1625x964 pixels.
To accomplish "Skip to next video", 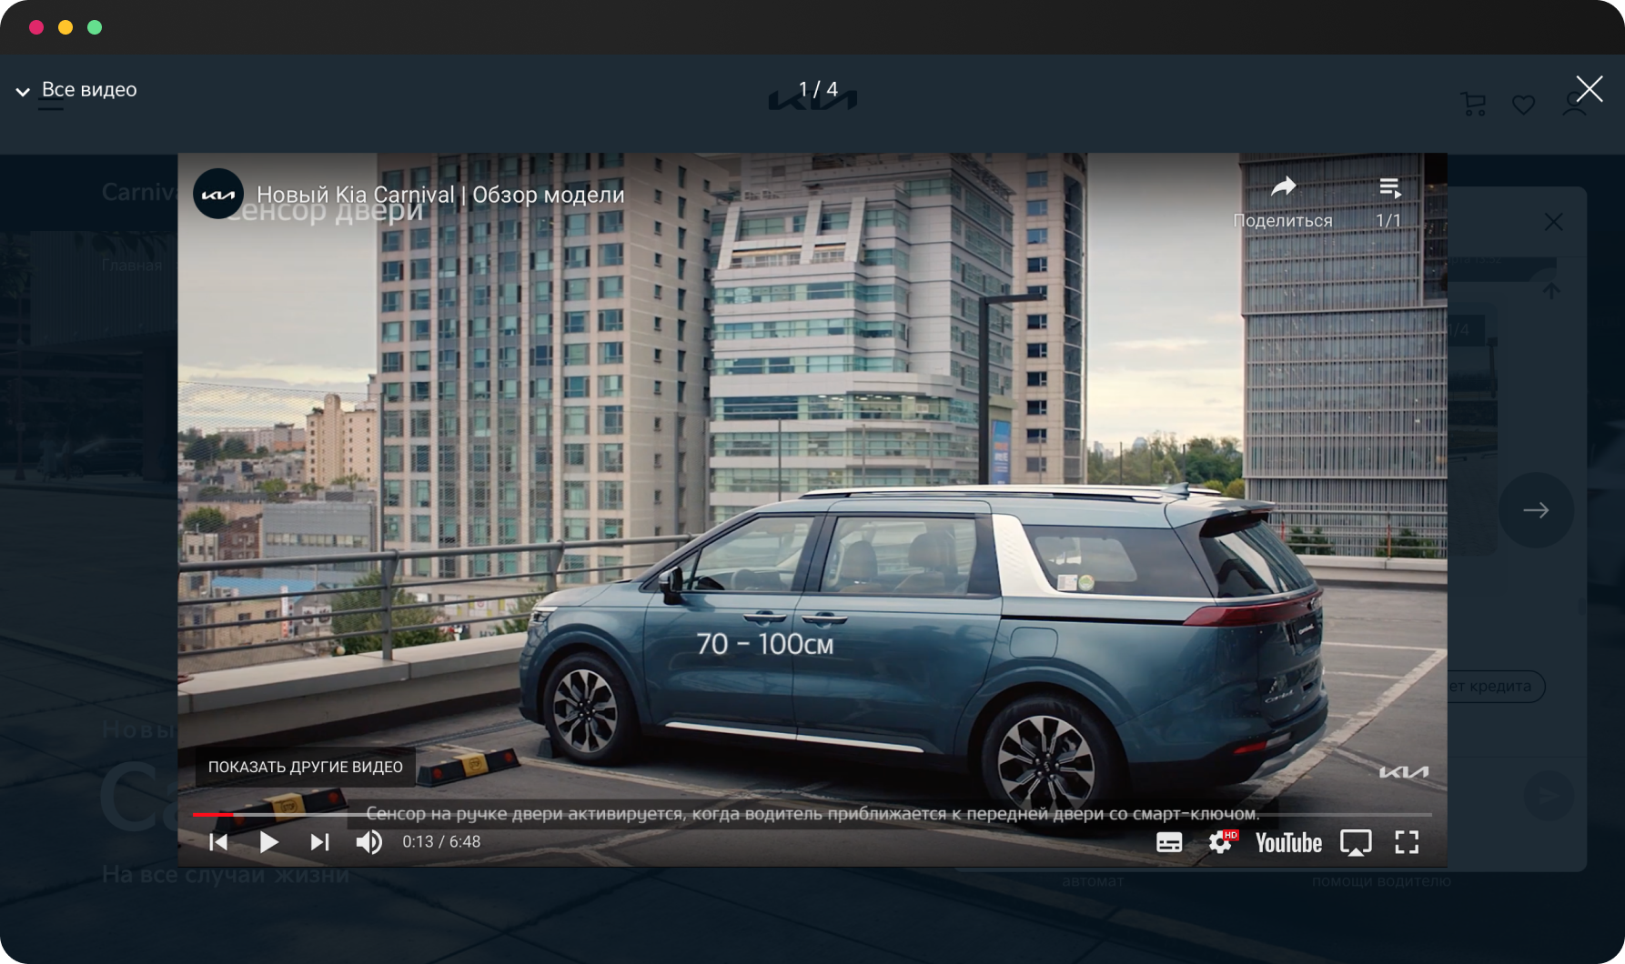I will click(319, 842).
